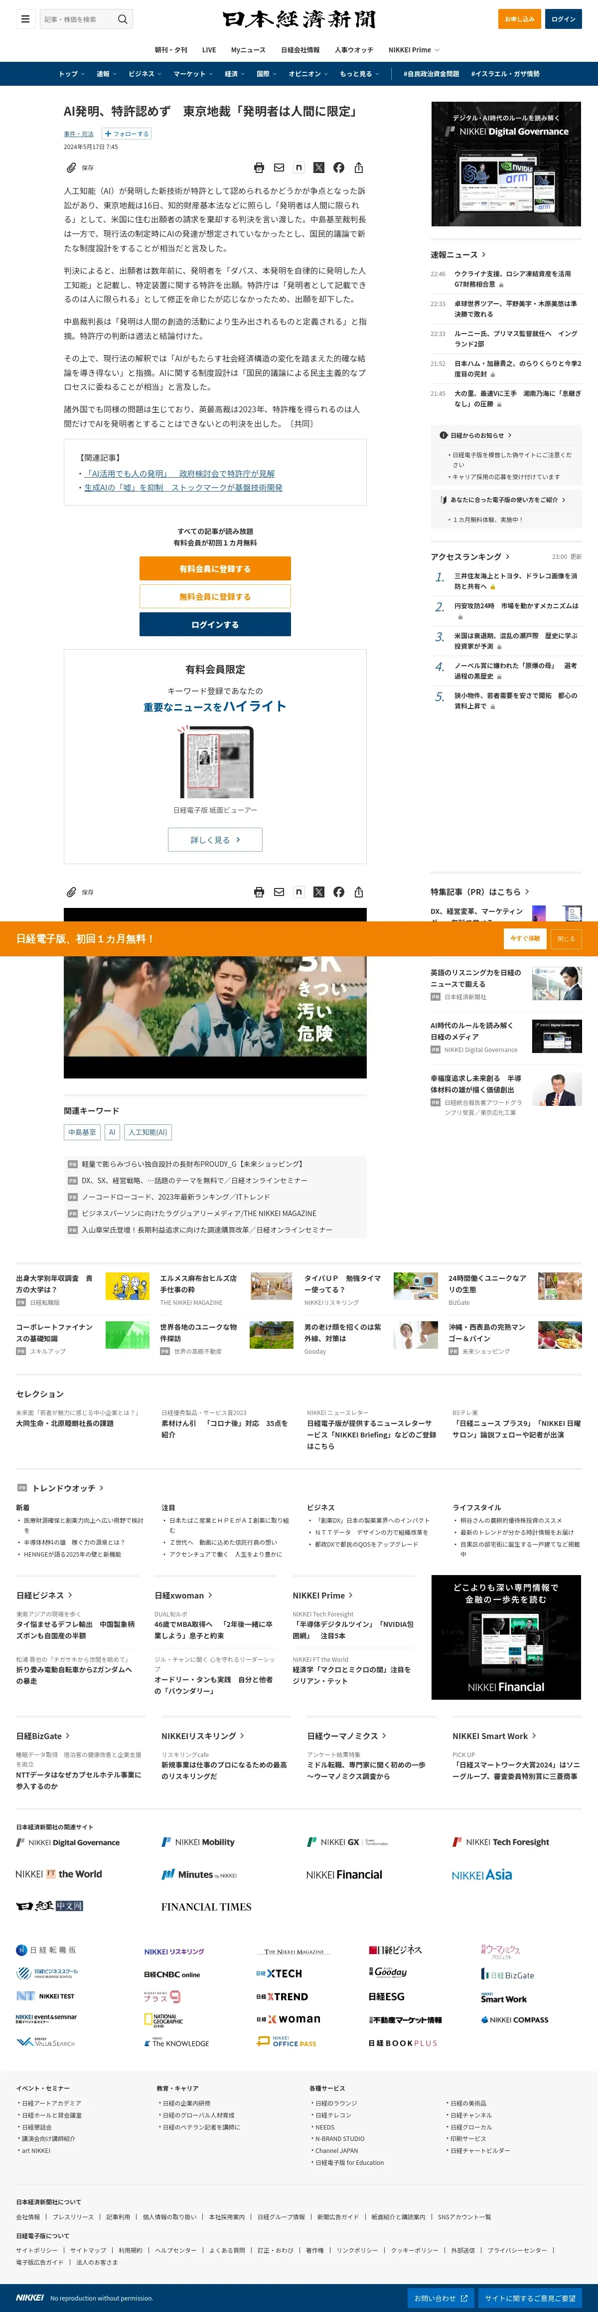Dismiss the orange banner with 閉じる
Image resolution: width=598 pixels, height=2312 pixels.
pos(567,939)
